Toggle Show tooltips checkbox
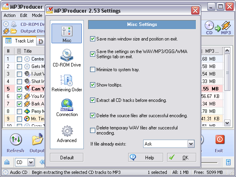Viewport: 236px width, 177px height. click(x=92, y=85)
